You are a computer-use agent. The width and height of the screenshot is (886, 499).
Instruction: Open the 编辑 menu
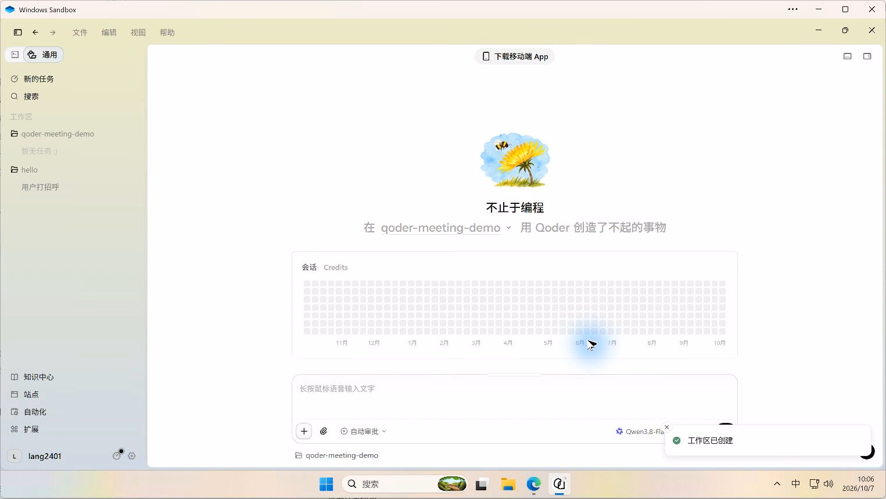109,33
